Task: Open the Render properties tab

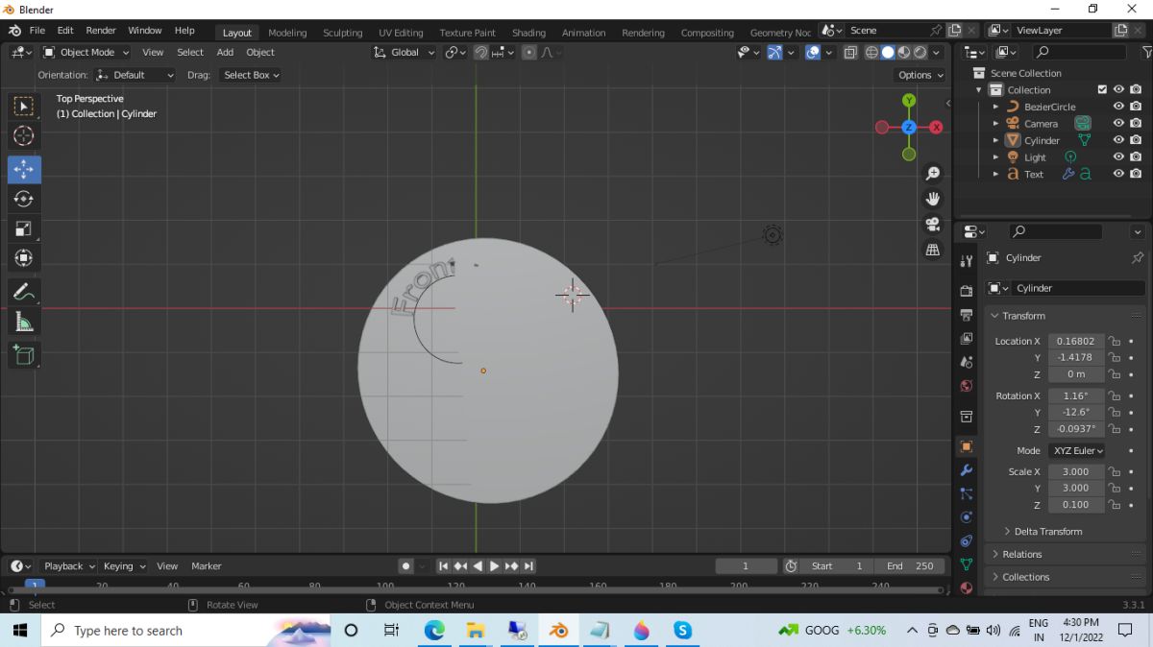Action: click(967, 290)
